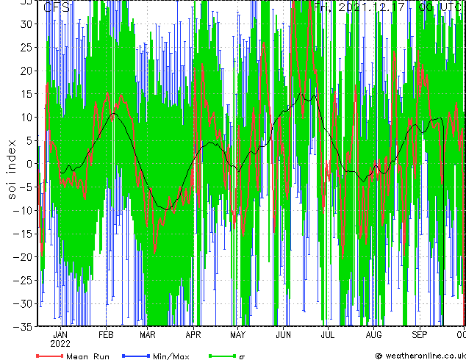Click the y-axis value 0
466x360 pixels.
(x=29, y=164)
